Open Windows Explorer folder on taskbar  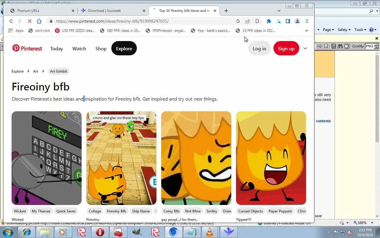point(45,232)
